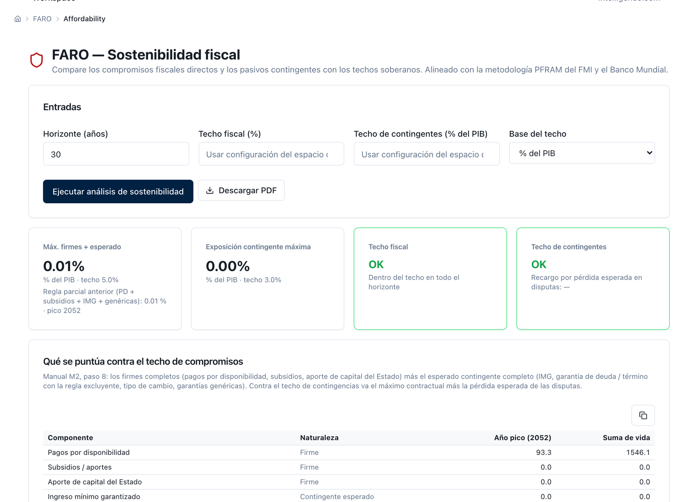
Task: Click the Techo de contingentes OK card
Action: tap(593, 279)
